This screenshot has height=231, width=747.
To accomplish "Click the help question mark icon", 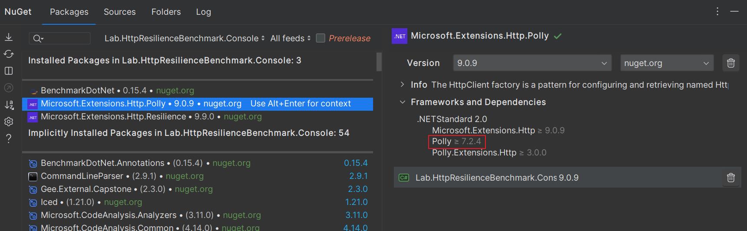I will pyautogui.click(x=9, y=139).
